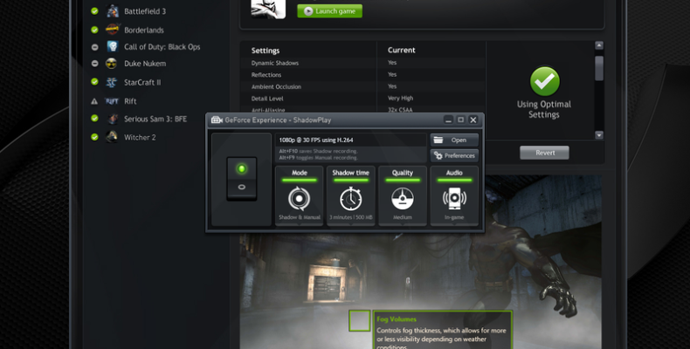Viewport: 690px width, 349px height.
Task: Click the Very High detail value
Action: [x=400, y=99]
